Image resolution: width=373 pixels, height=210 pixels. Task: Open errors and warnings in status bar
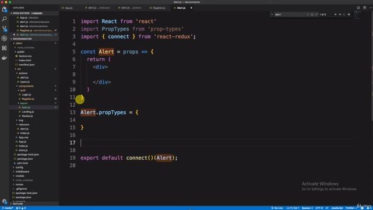21,208
